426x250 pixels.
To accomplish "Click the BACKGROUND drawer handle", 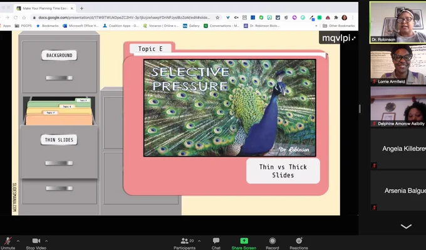I will click(60, 78).
